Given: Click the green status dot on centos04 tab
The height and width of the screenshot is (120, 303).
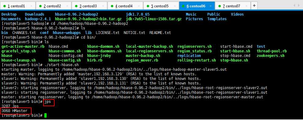Looking at the screenshot, I should click(x=112, y=6).
